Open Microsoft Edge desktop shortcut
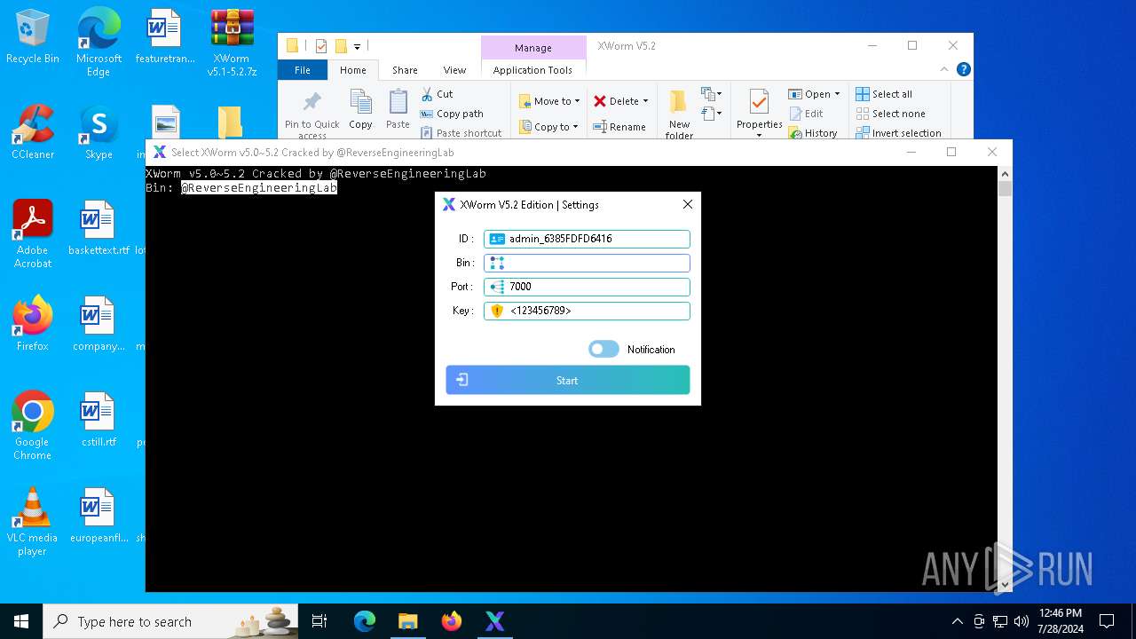Viewport: 1136px width, 639px height. click(99, 42)
